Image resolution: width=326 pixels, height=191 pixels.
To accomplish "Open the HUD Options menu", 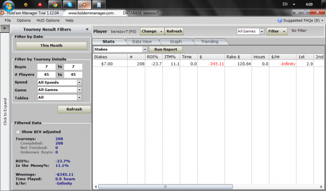I will coord(48,20).
